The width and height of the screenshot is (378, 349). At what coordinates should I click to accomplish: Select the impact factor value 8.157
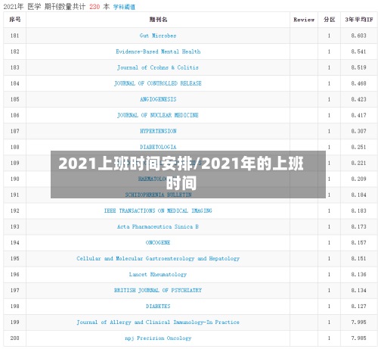click(358, 242)
